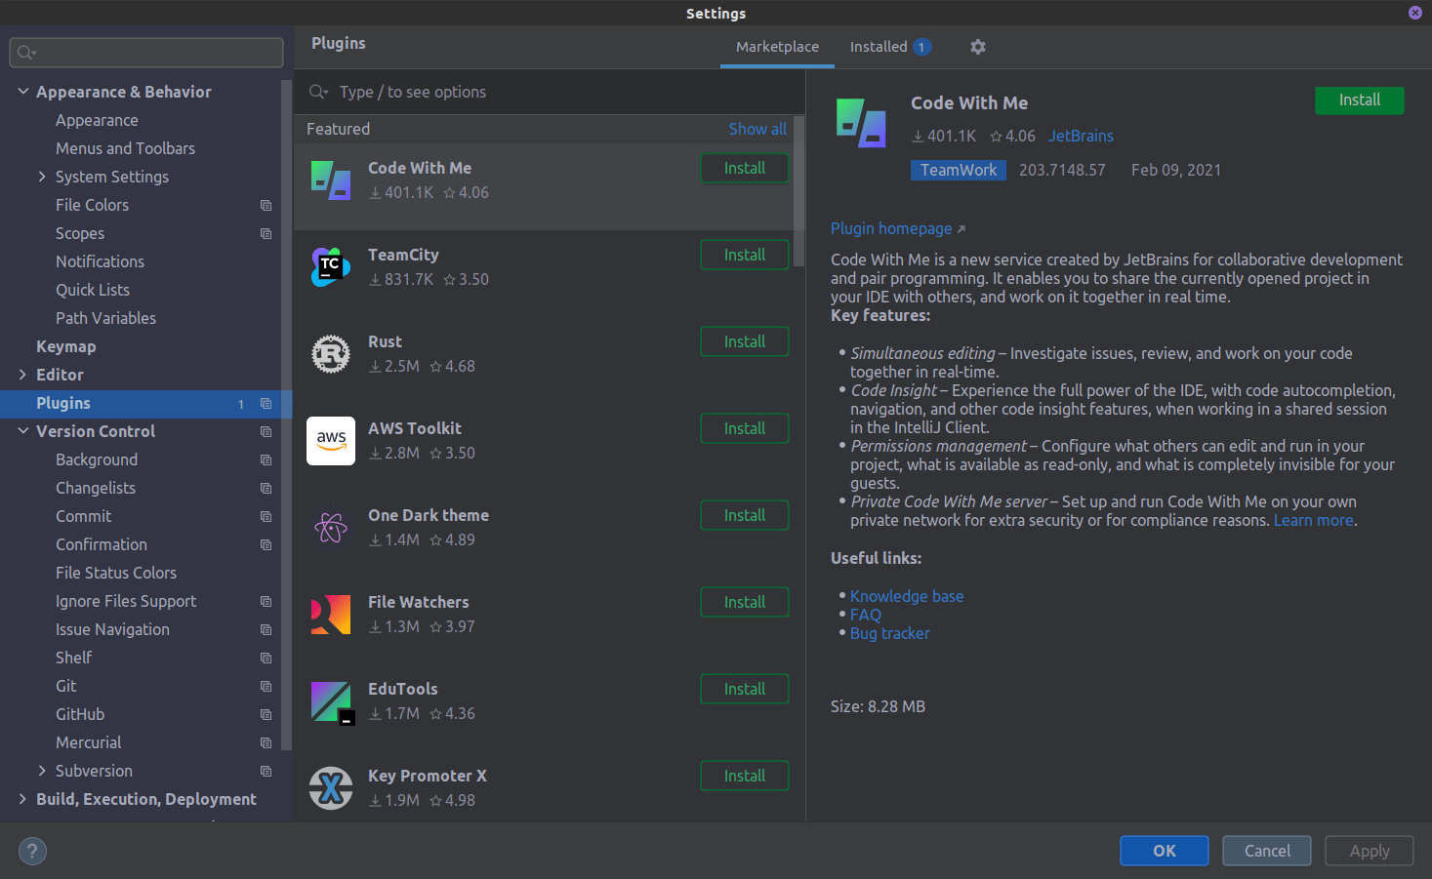
Task: Click the TeamCity plugin logo
Action: coord(331,266)
